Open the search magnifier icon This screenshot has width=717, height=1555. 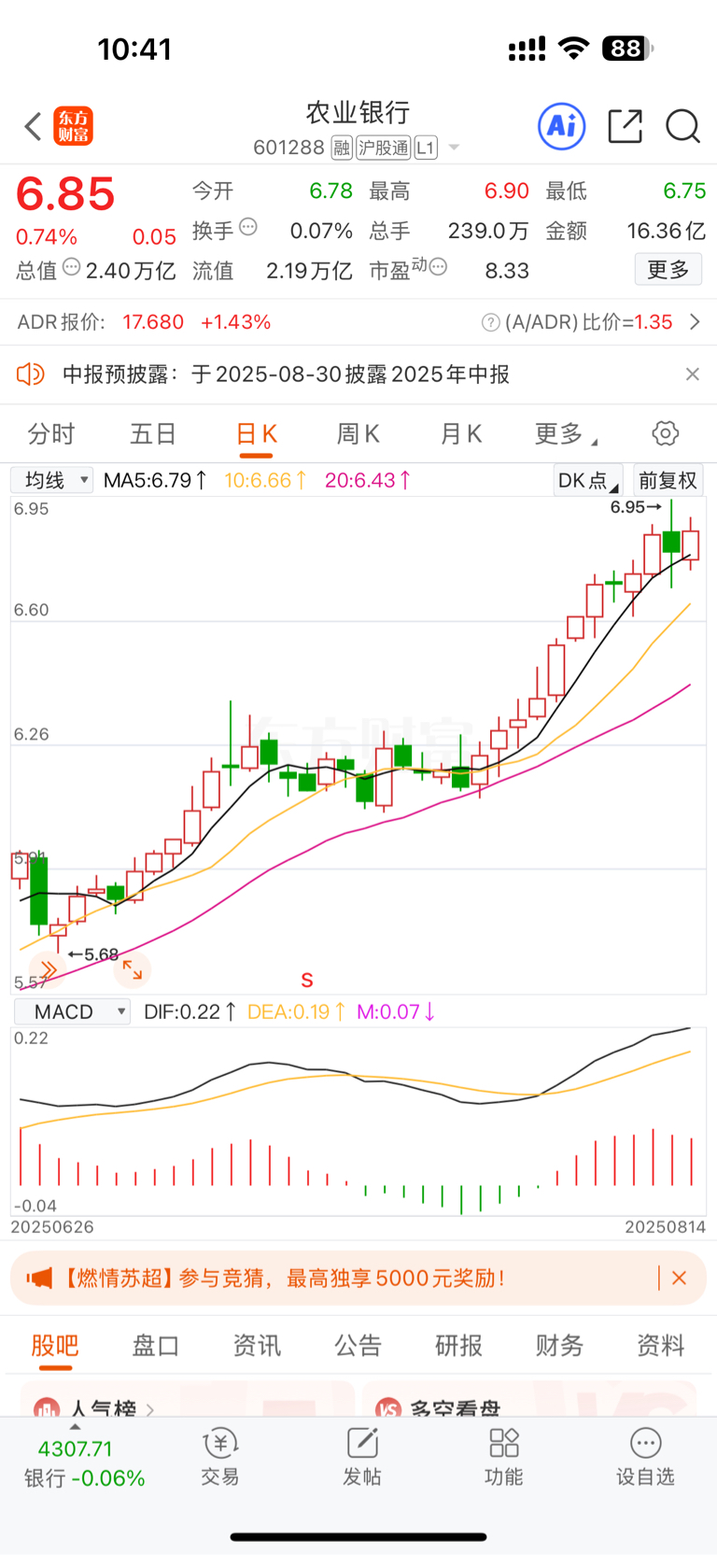(682, 126)
